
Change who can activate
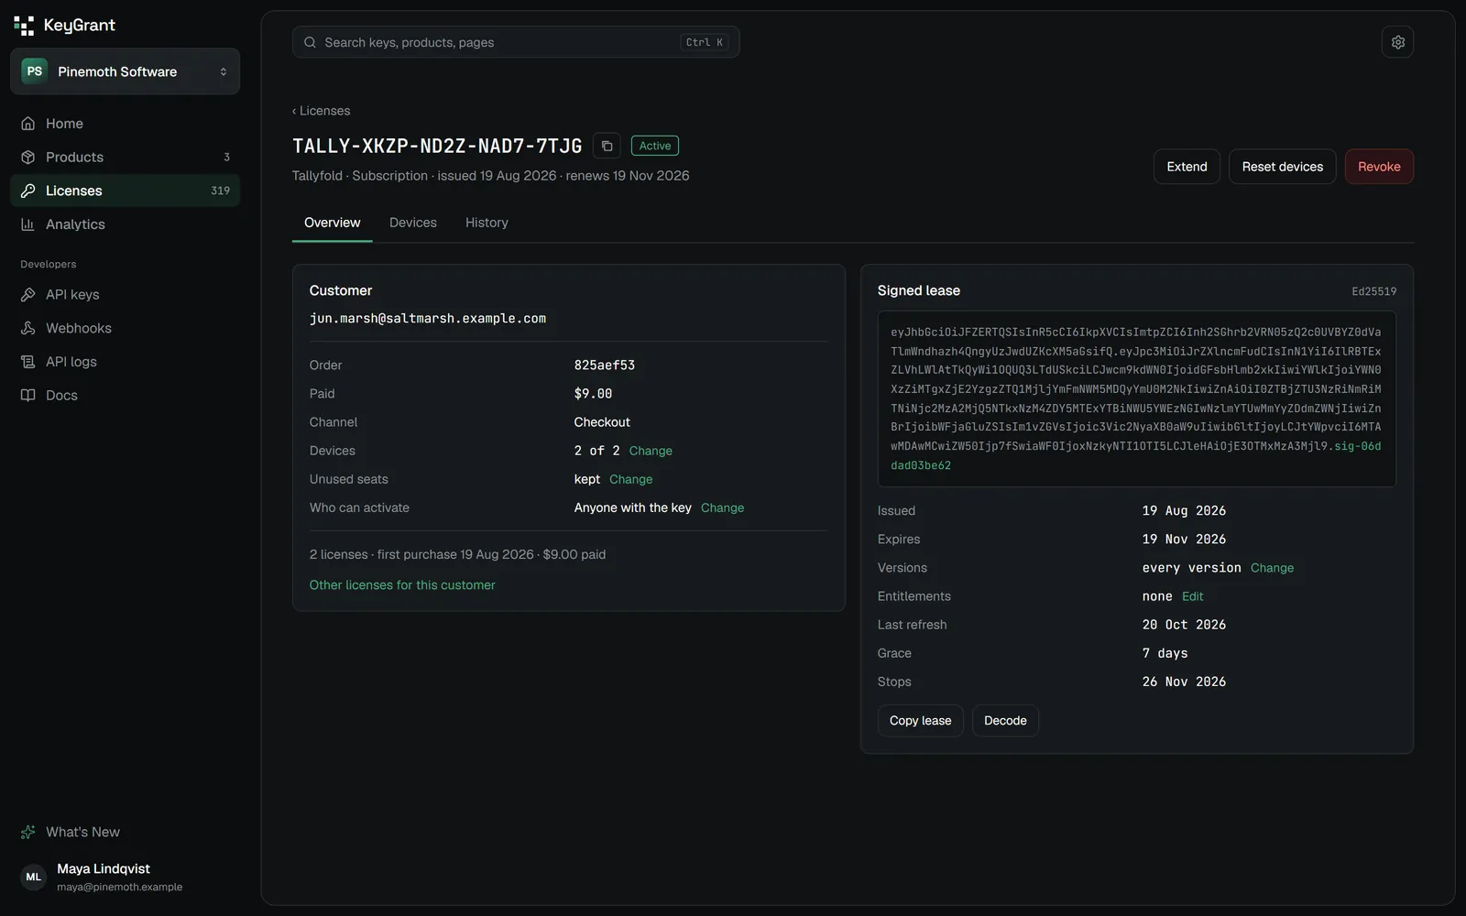[722, 507]
